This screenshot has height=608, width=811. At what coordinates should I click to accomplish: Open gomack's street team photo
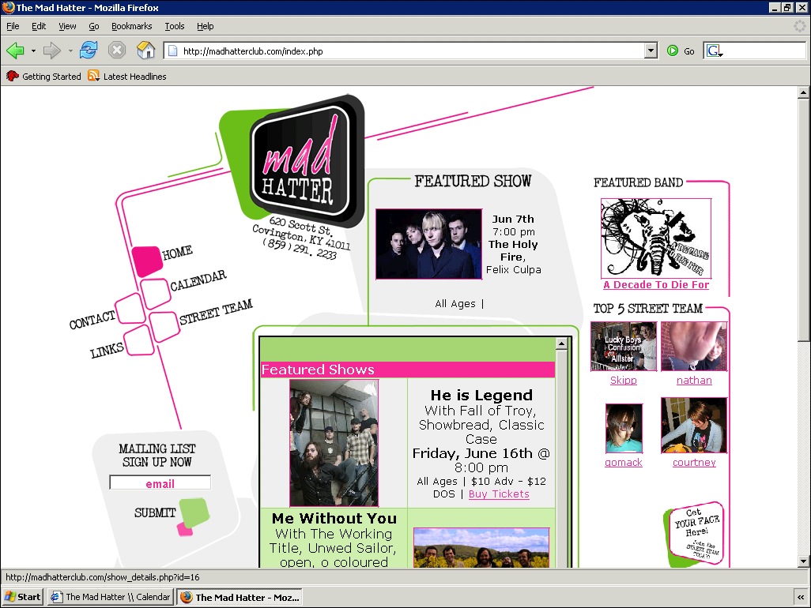click(x=624, y=428)
